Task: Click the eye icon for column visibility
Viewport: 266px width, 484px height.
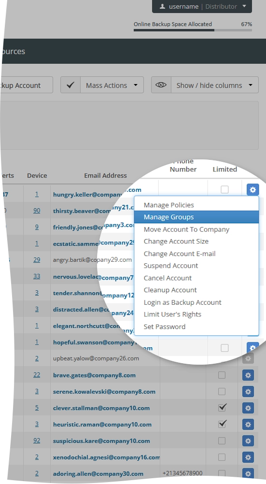Action: [161, 85]
